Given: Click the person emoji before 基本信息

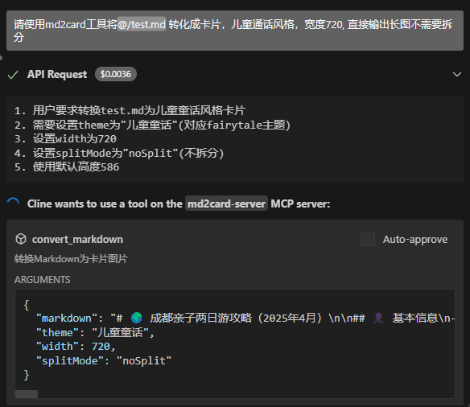Looking at the screenshot, I should pos(378,318).
